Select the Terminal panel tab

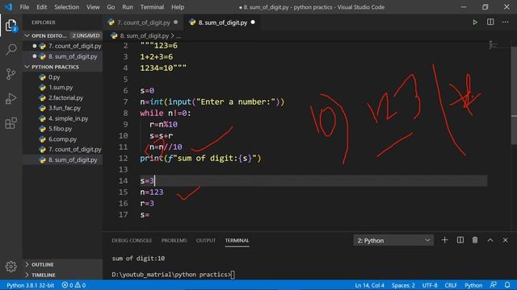click(237, 240)
